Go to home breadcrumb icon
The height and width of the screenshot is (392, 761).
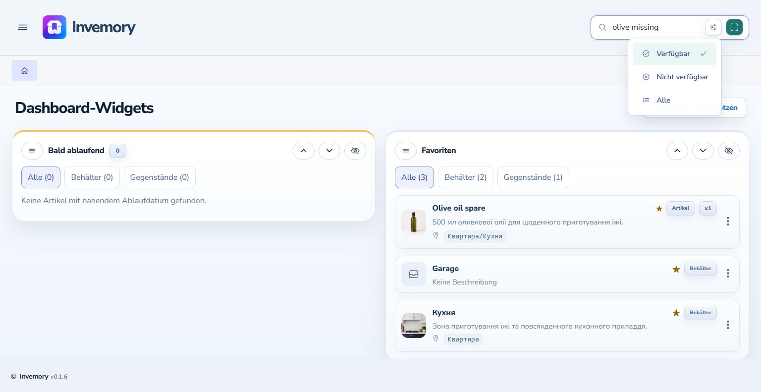[24, 71]
